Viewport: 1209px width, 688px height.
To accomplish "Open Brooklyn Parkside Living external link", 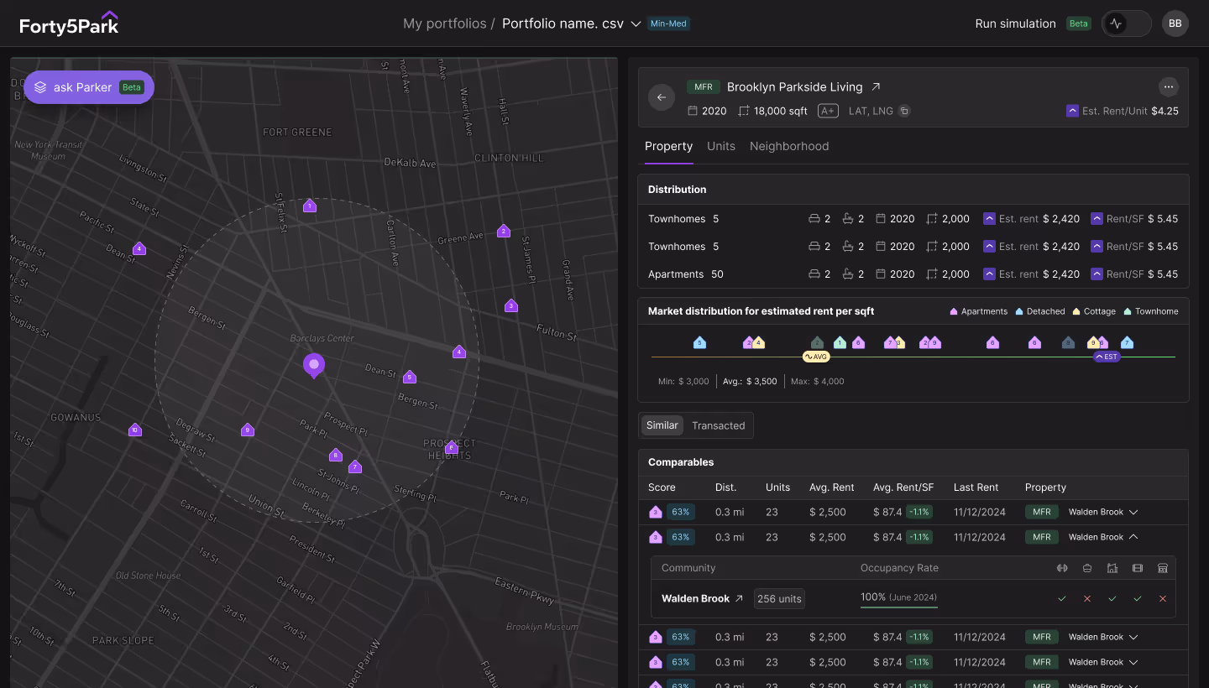I will point(875,86).
